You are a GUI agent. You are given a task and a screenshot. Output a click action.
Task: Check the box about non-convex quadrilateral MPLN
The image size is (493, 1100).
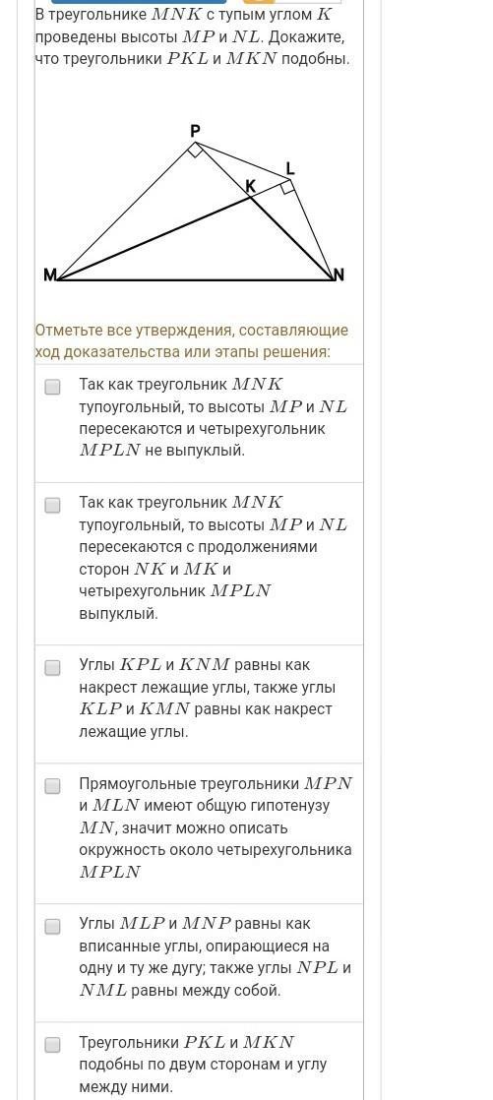click(x=52, y=387)
